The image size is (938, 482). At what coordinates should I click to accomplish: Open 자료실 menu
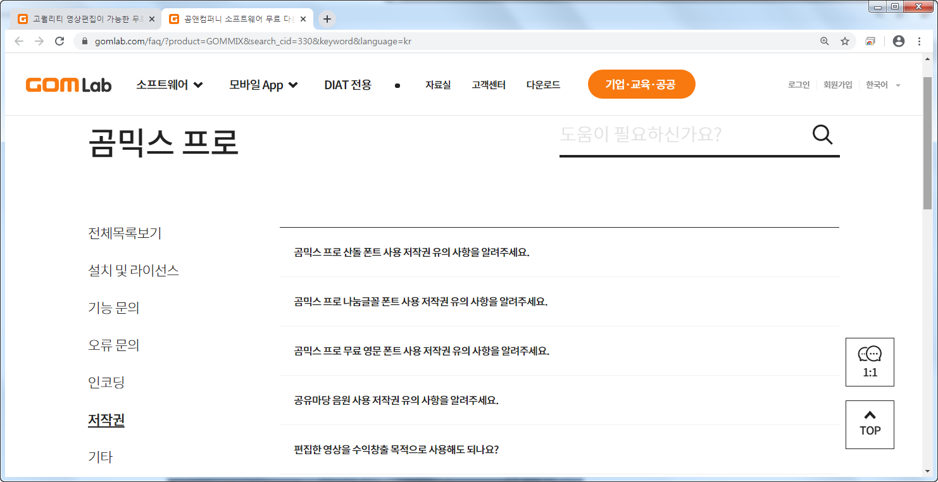pyautogui.click(x=438, y=85)
